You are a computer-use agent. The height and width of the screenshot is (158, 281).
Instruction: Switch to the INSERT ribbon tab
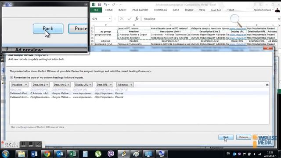pyautogui.click(x=122, y=10)
